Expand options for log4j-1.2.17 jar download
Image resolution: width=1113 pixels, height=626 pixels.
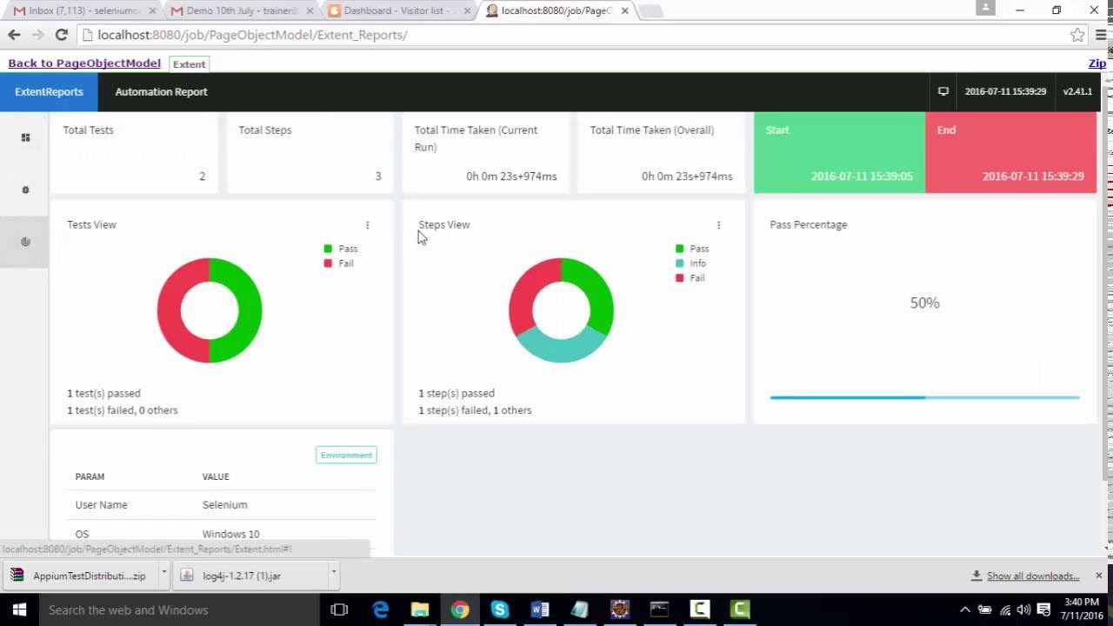(x=333, y=575)
